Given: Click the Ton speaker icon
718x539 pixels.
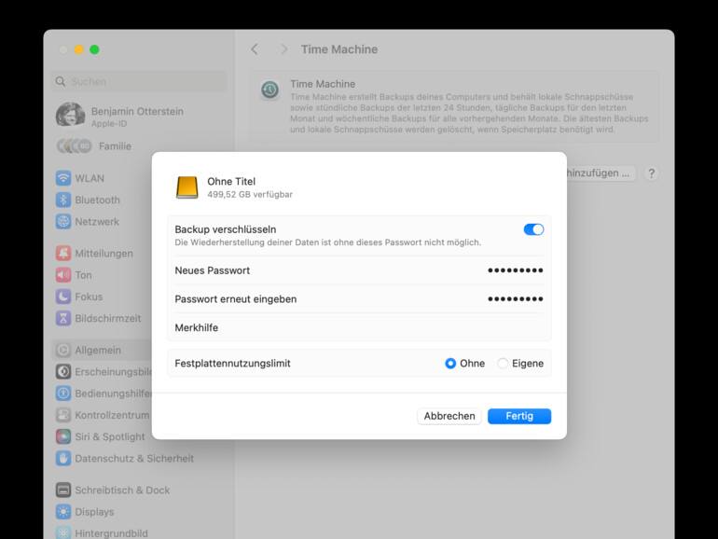Looking at the screenshot, I should [63, 275].
